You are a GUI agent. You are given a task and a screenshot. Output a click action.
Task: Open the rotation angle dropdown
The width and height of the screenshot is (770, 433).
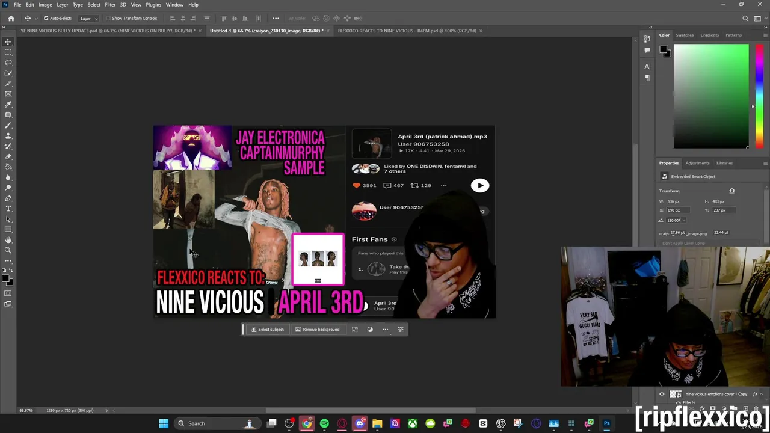[x=684, y=220]
